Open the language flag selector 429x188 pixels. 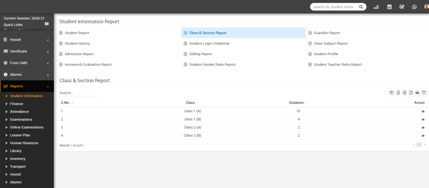click(376, 7)
